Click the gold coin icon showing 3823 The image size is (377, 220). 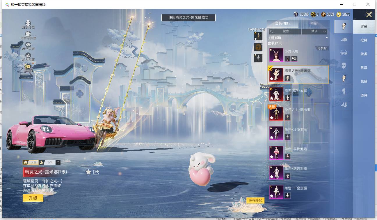pyautogui.click(x=339, y=14)
